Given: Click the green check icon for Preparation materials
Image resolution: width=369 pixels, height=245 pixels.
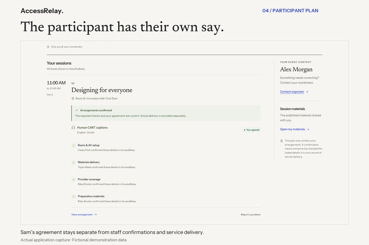Looking at the screenshot, I should tap(73, 196).
